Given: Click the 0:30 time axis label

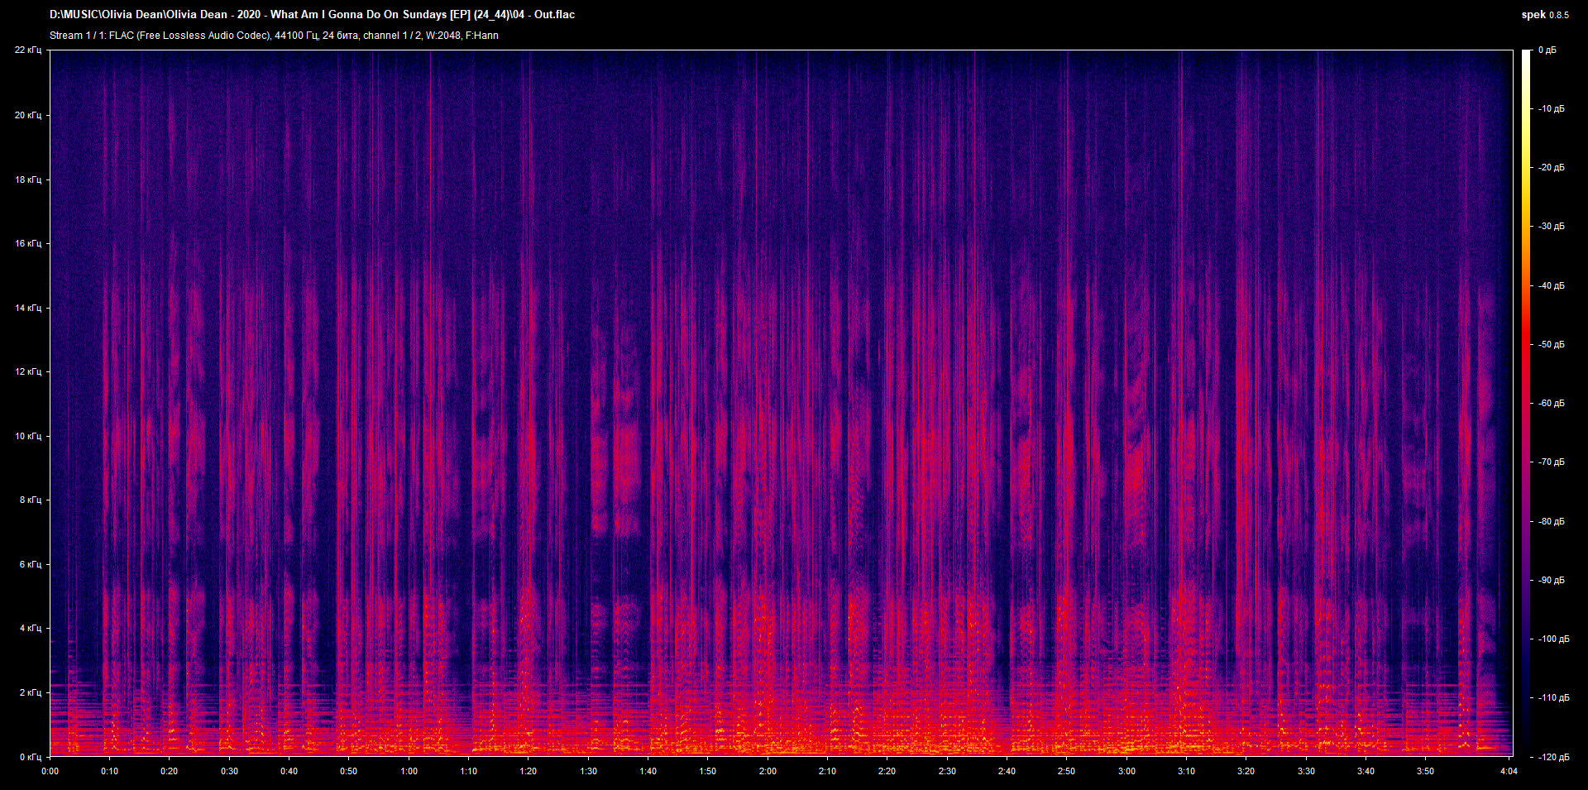Looking at the screenshot, I should click(x=229, y=771).
